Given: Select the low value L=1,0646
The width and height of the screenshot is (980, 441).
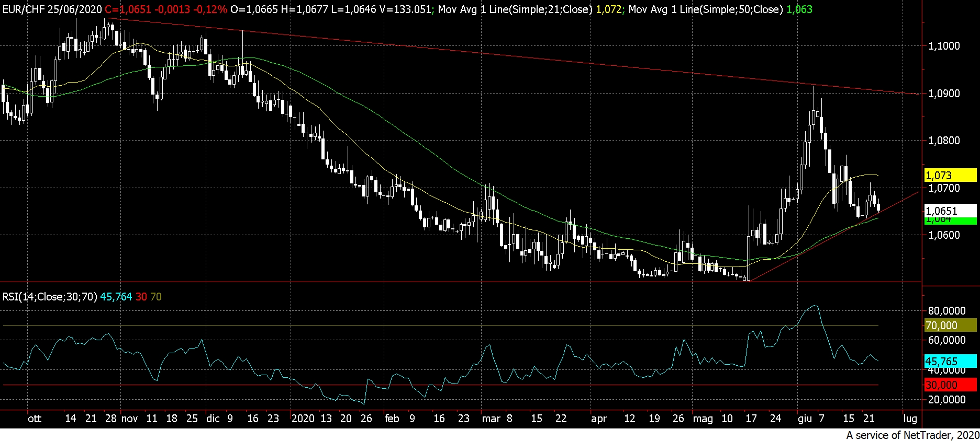Looking at the screenshot, I should 354,9.
